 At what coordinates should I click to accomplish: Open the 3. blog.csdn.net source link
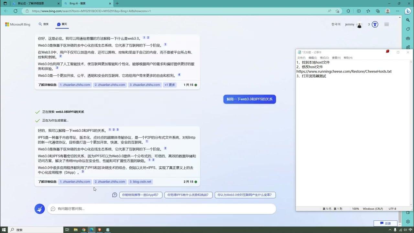pyautogui.click(x=140, y=182)
